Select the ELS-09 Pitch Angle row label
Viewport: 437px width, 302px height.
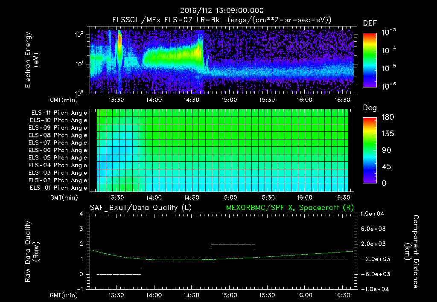click(x=58, y=128)
